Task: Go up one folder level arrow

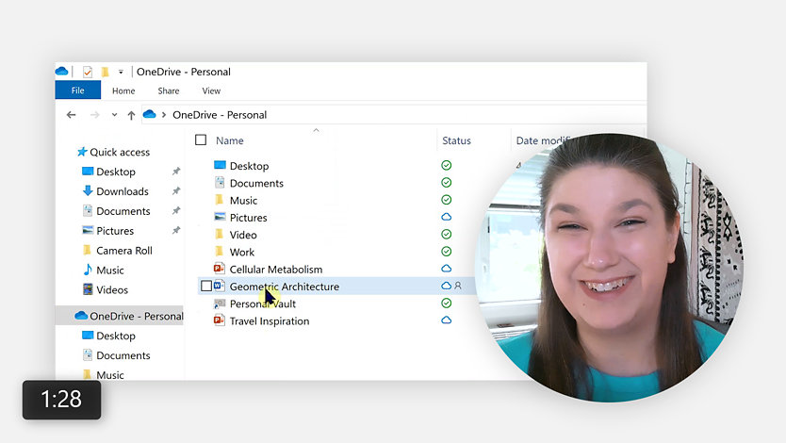Action: click(x=131, y=115)
